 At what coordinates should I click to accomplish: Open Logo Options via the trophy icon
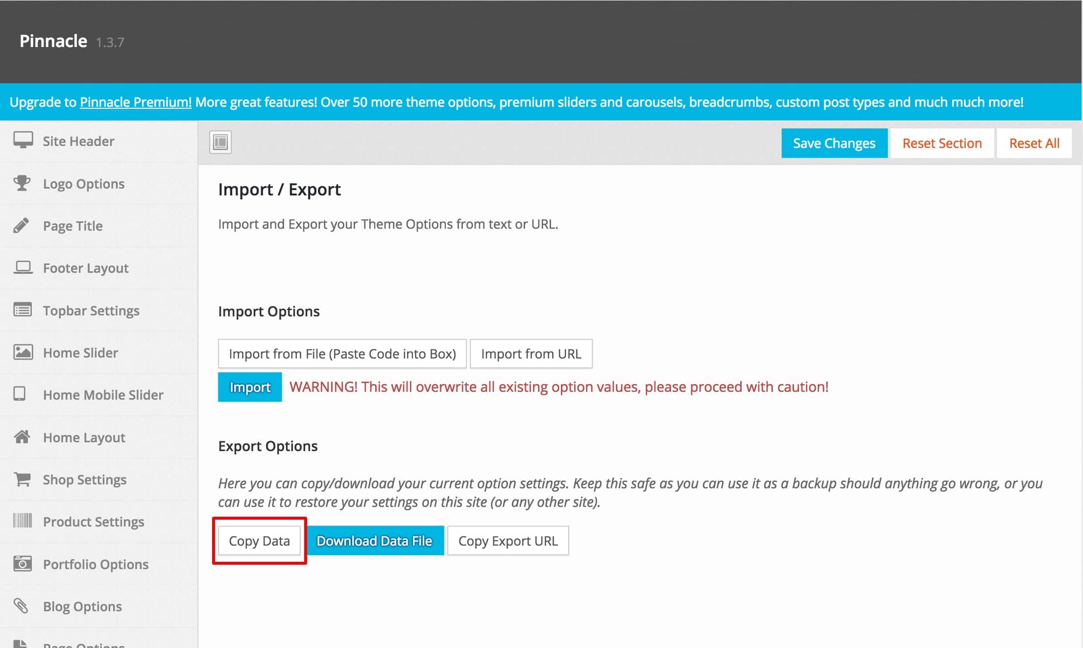[23, 183]
